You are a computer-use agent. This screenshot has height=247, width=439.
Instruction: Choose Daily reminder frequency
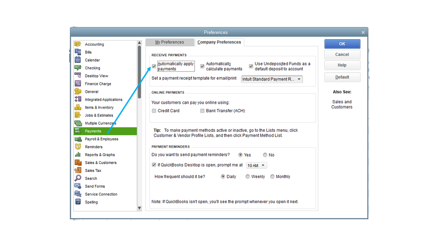[x=223, y=177]
